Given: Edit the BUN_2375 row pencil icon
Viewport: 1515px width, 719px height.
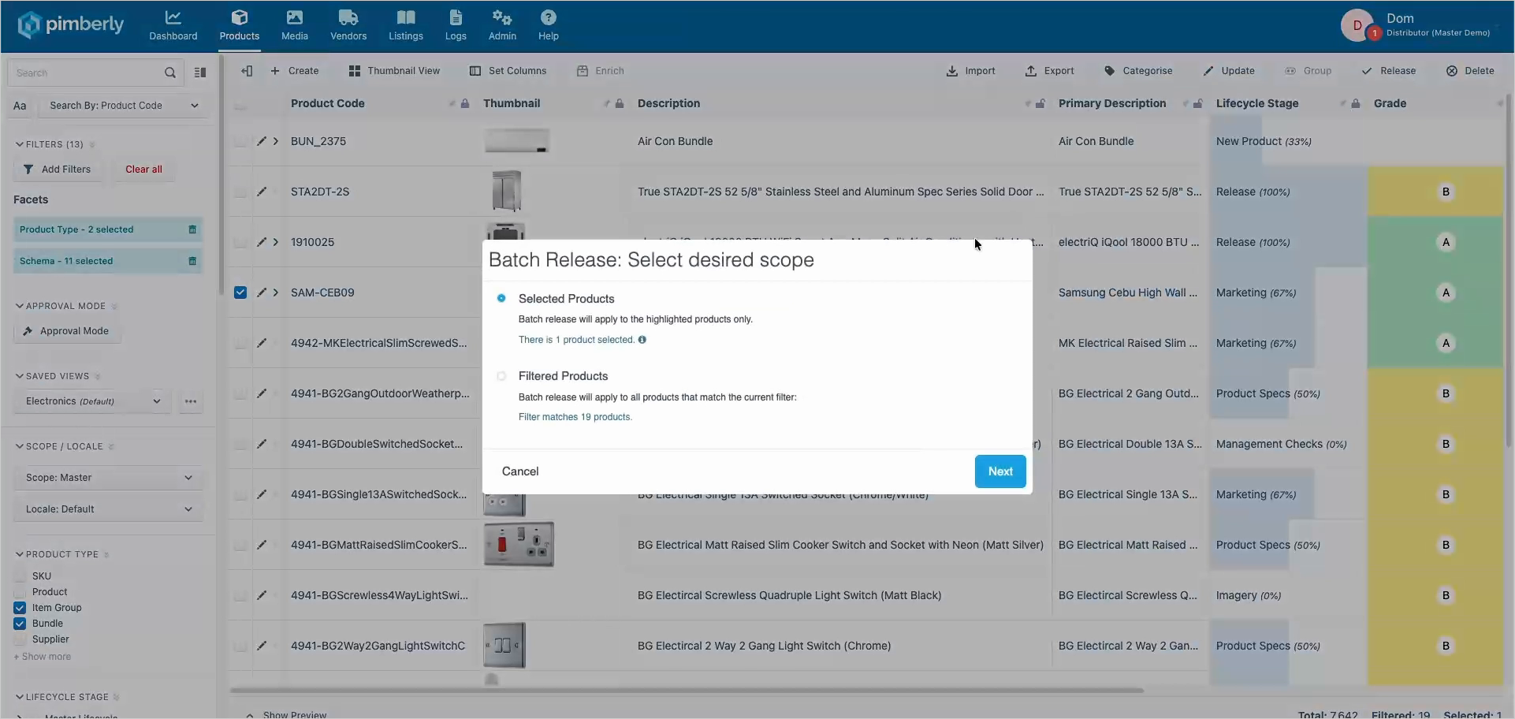Looking at the screenshot, I should tap(262, 141).
